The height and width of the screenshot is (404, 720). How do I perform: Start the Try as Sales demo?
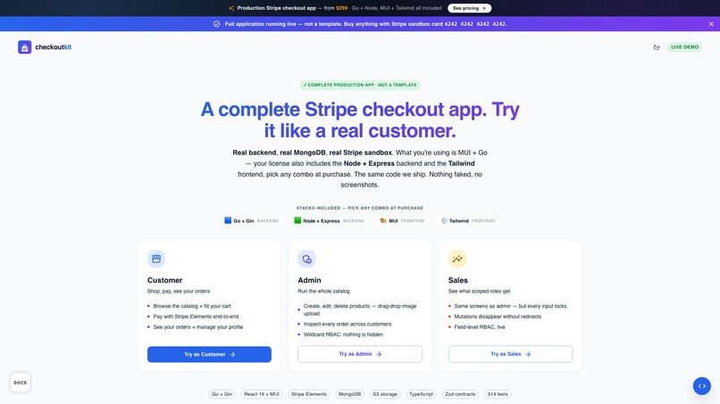click(511, 354)
